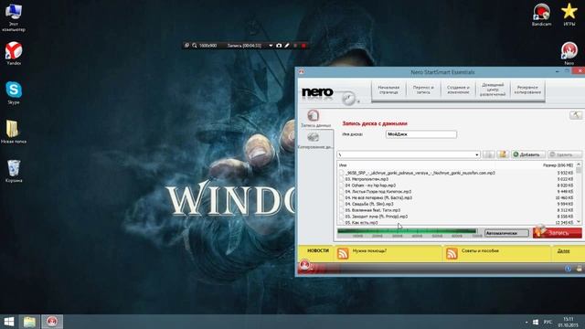Open Советы и пособия news link
This screenshot has height=329, width=585.
[x=480, y=251]
